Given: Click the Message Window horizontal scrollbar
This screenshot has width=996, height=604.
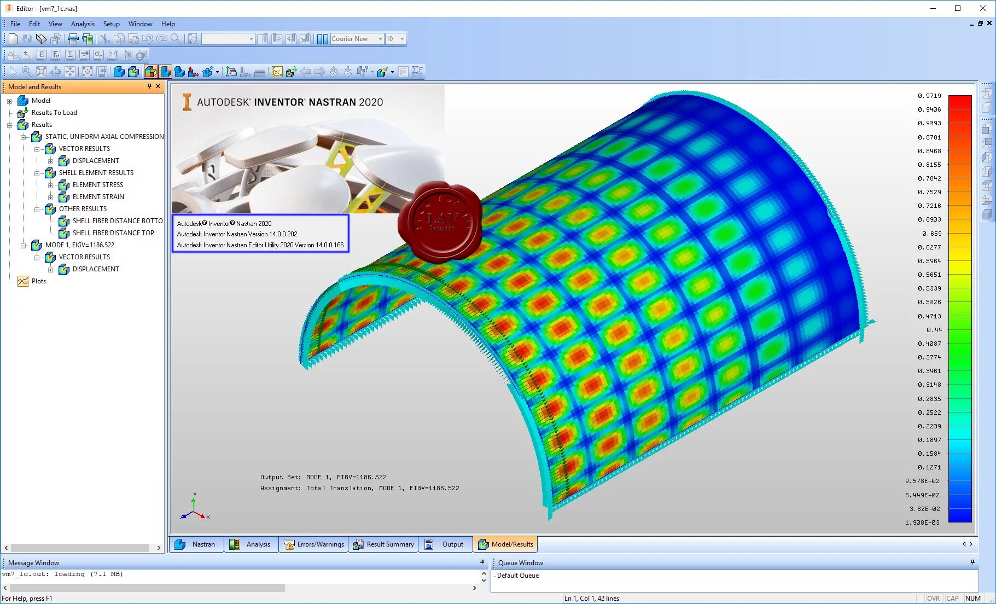Looking at the screenshot, I should (147, 588).
